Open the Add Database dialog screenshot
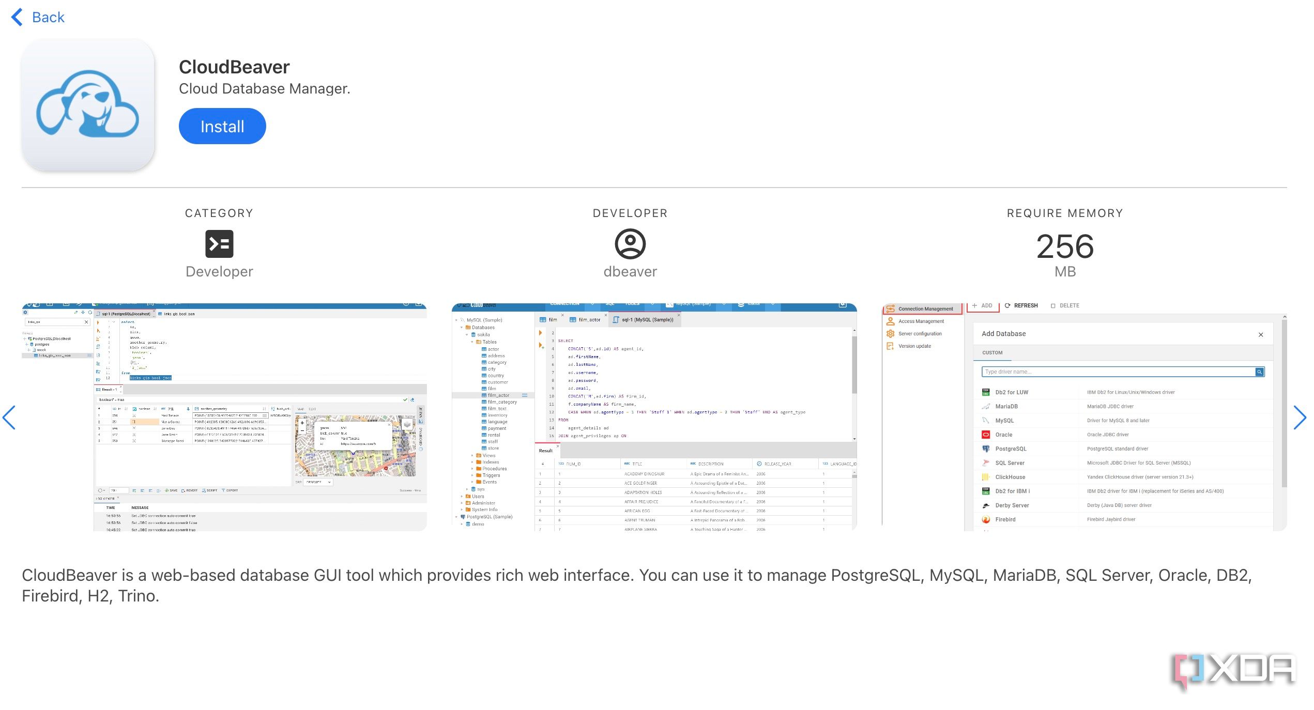Viewport: 1314px width, 710px height. (1084, 417)
